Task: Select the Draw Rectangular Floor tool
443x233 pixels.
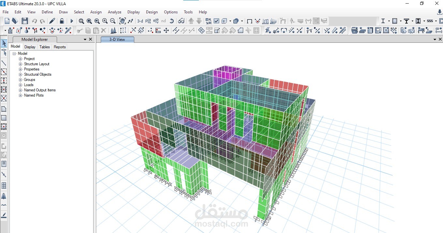Action: [x=4, y=118]
